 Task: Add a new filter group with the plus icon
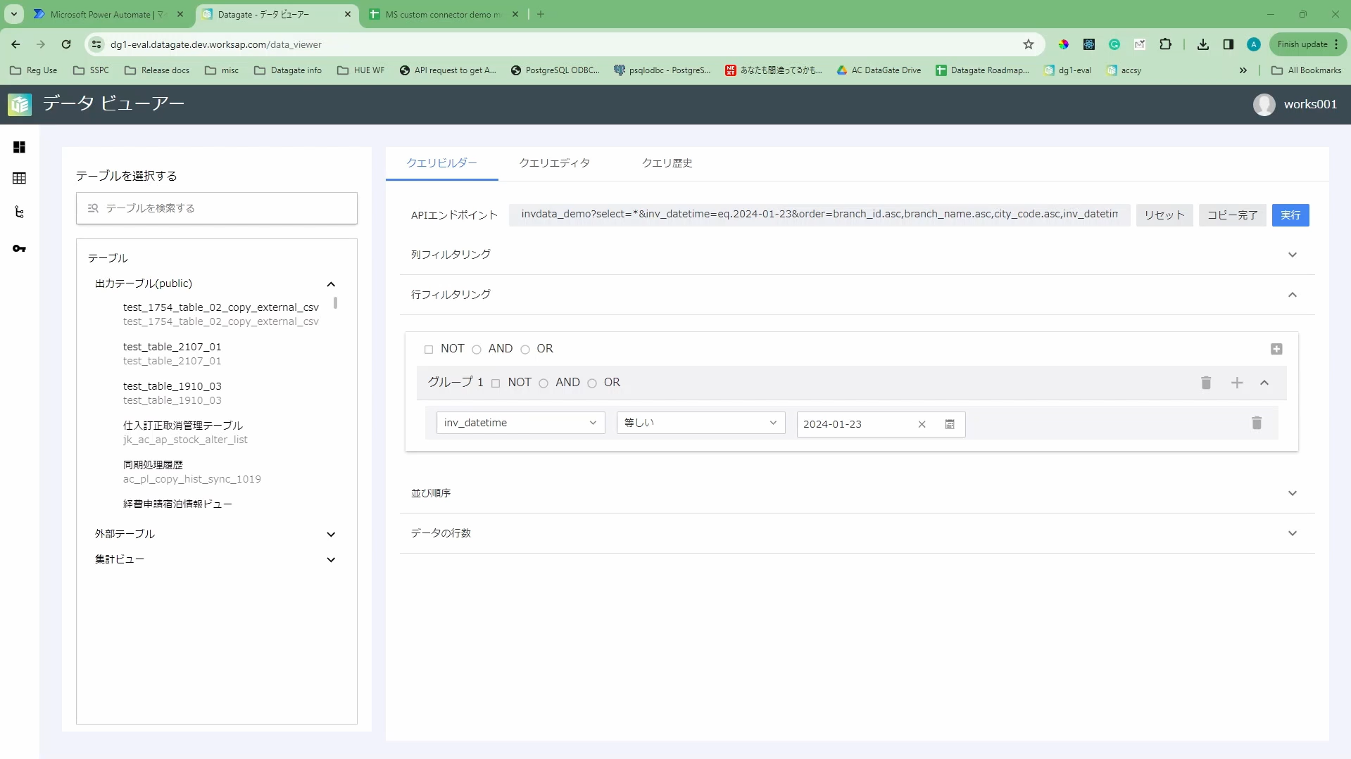(1276, 349)
